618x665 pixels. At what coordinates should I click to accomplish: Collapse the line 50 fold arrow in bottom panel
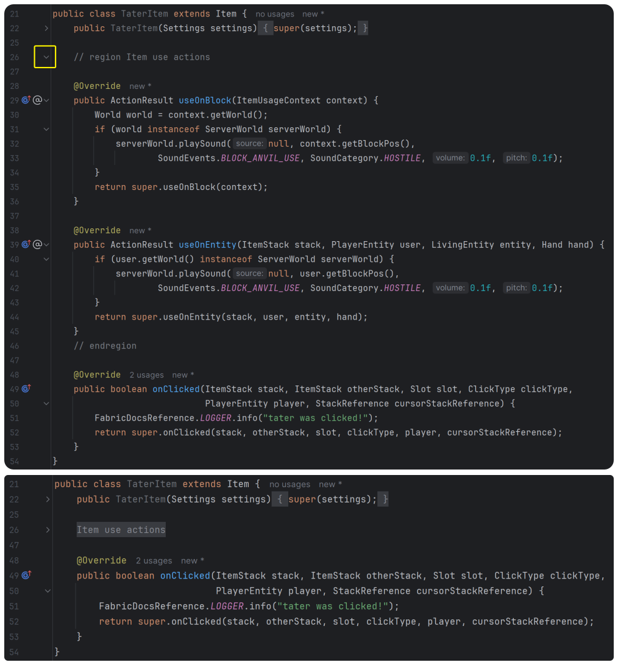coord(48,591)
